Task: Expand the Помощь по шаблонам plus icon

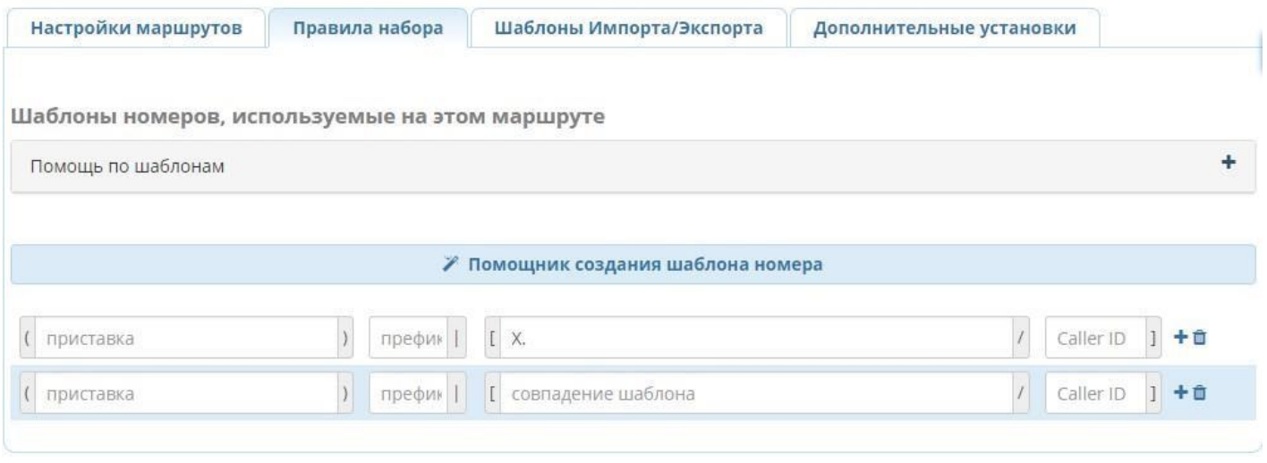Action: 1228,163
